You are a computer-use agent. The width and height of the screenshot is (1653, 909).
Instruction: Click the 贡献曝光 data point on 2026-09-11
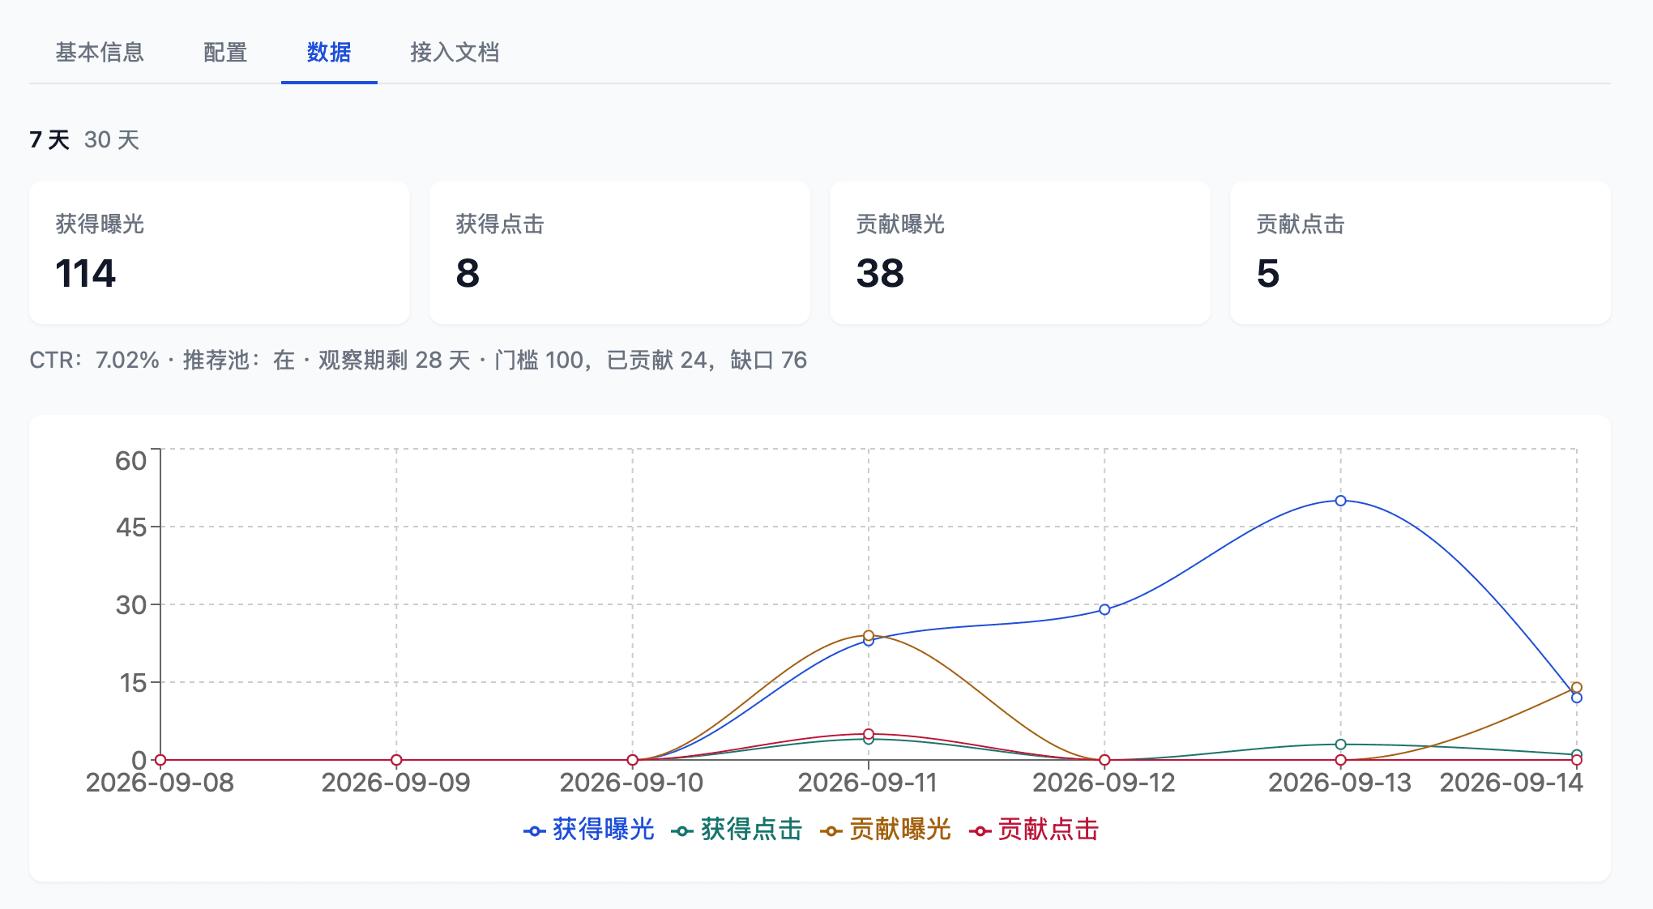pyautogui.click(x=869, y=635)
